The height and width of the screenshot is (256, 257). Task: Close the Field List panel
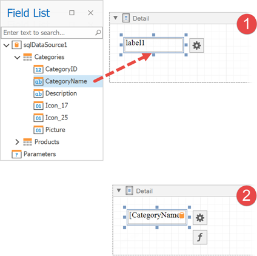tap(90, 13)
